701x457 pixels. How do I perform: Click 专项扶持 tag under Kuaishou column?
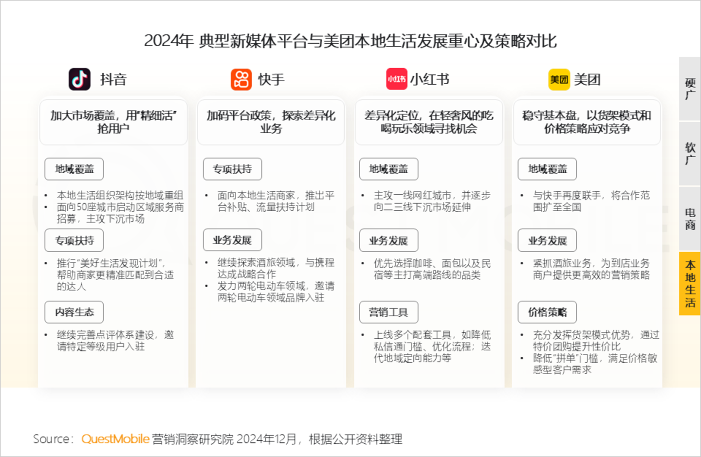232,169
